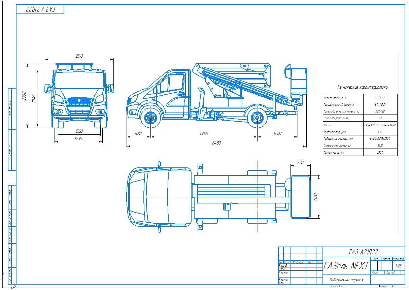
Task: Click the 'Масштаб' title block header
Action: [x=399, y=259]
